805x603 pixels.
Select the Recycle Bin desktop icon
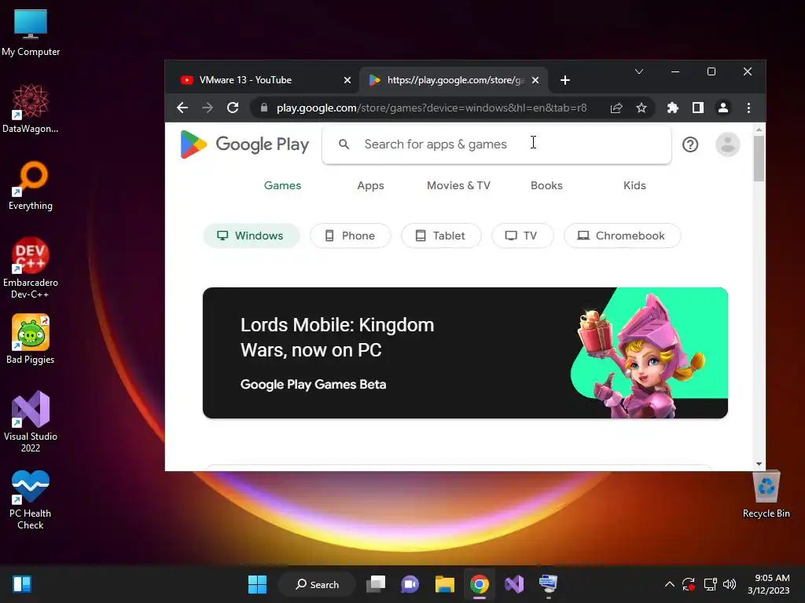pyautogui.click(x=766, y=495)
